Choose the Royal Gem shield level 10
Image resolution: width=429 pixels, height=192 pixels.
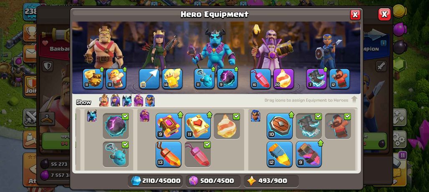point(280,126)
